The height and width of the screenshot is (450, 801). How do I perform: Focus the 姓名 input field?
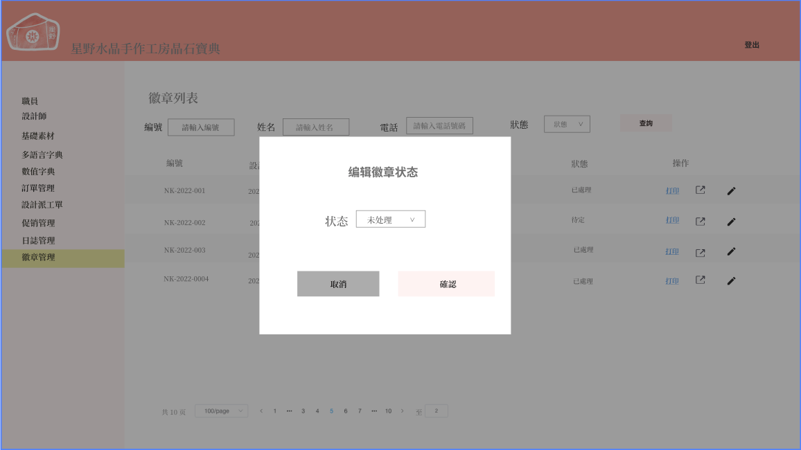[316, 127]
